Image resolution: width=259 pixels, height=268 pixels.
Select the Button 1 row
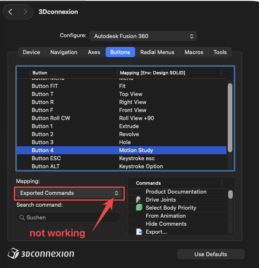pos(122,126)
